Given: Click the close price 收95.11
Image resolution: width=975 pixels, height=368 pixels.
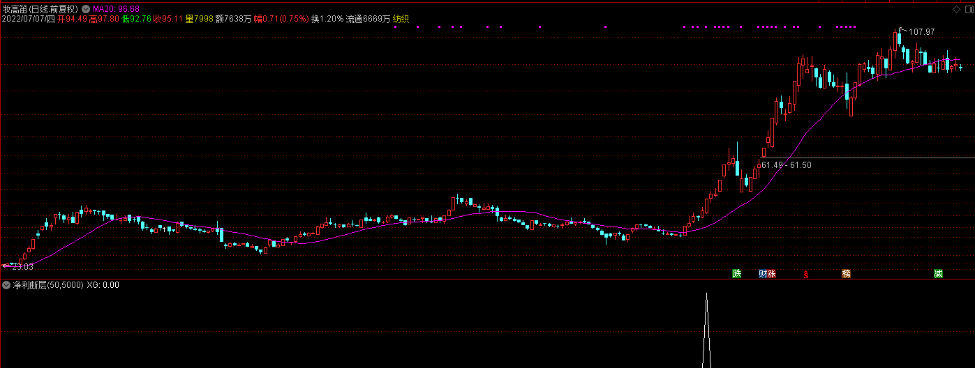Looking at the screenshot, I should click(168, 19).
